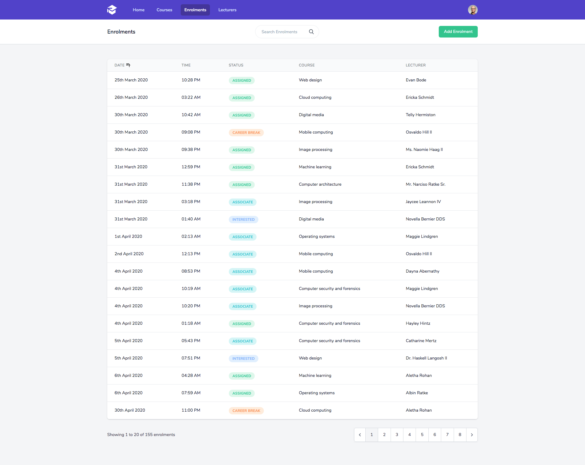Jump to pagination page 2

[x=384, y=435]
